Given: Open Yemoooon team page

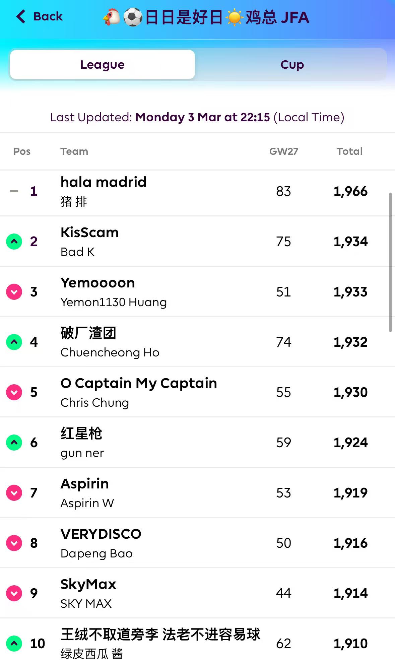Looking at the screenshot, I should coord(98,283).
